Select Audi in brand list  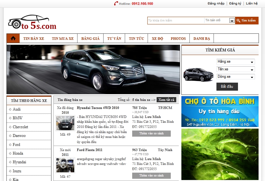[17, 109]
